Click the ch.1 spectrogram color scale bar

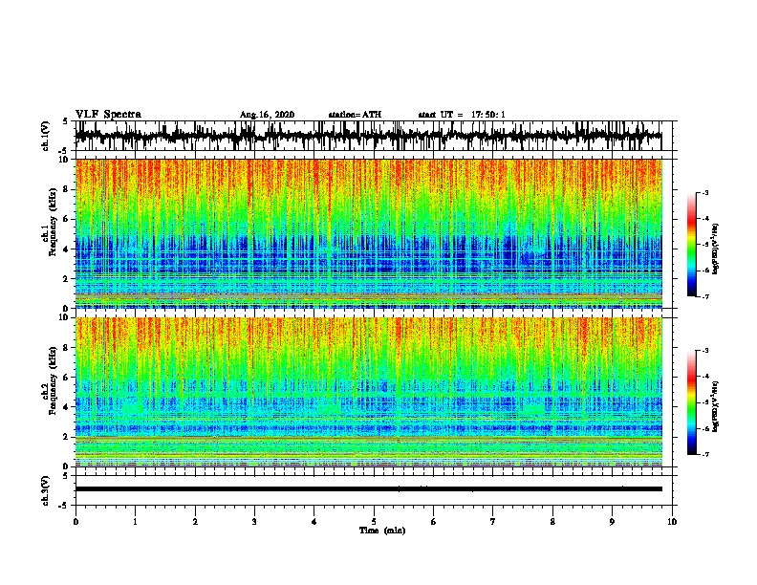pyautogui.click(x=691, y=245)
